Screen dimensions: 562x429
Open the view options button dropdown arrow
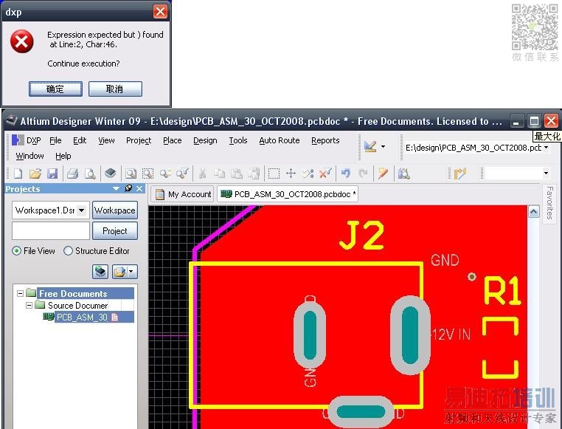pos(131,272)
